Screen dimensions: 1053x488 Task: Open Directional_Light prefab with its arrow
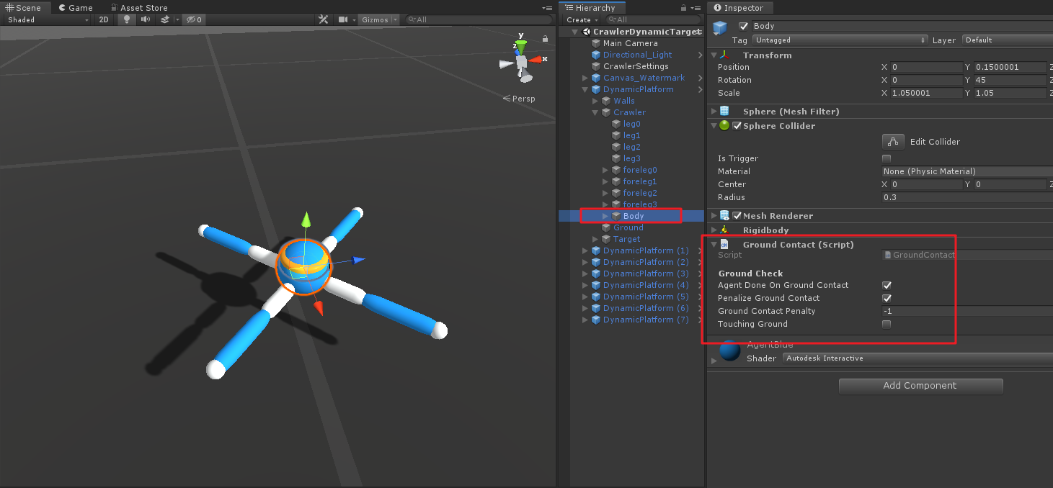coord(700,55)
